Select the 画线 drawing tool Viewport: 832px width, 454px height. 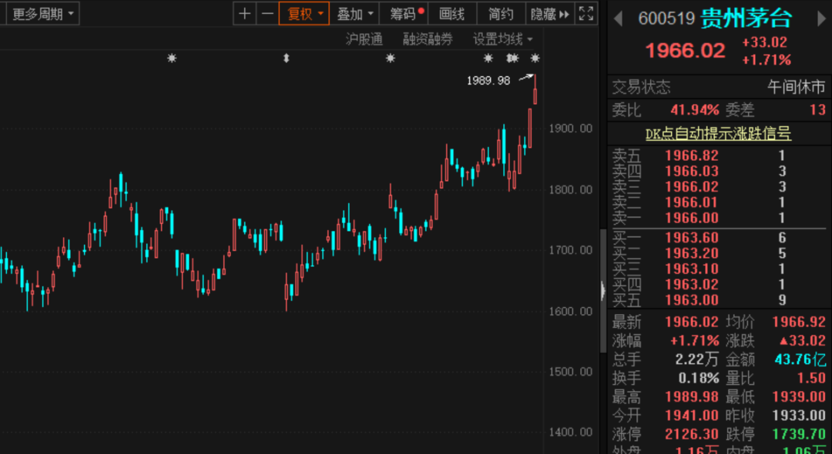(x=452, y=13)
